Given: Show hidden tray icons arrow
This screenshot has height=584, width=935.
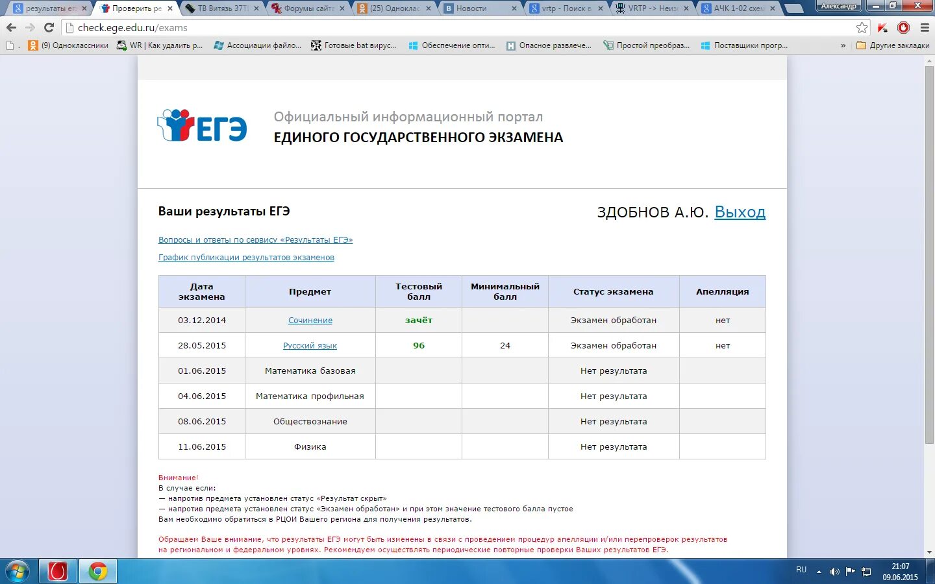Looking at the screenshot, I should point(819,572).
